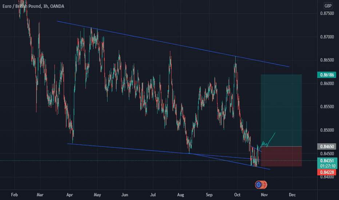This screenshot has width=339, height=200.
Task: Click the 0.86000 price axis label
Action: [327, 84]
